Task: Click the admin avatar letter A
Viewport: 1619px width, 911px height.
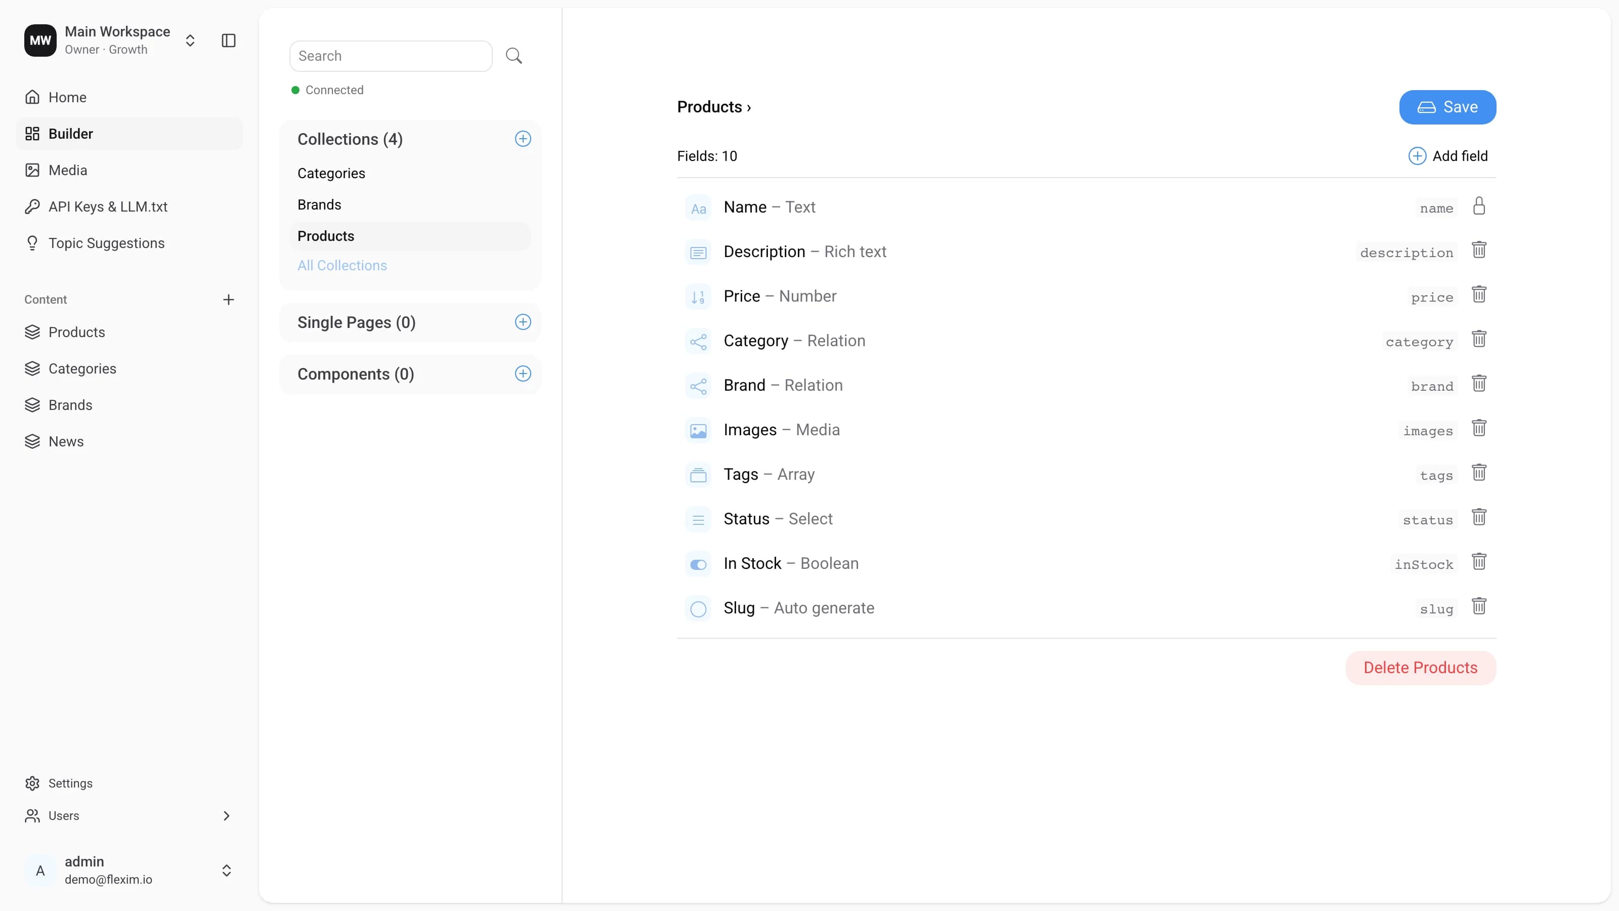Action: click(40, 870)
